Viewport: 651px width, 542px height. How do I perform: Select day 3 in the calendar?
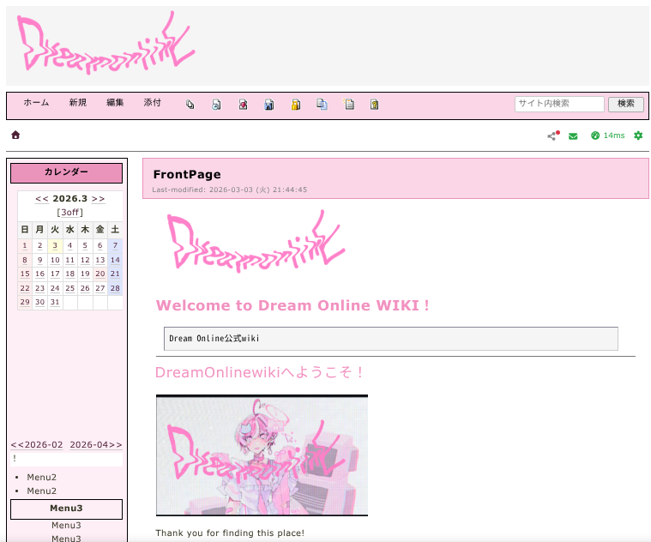[x=54, y=246]
